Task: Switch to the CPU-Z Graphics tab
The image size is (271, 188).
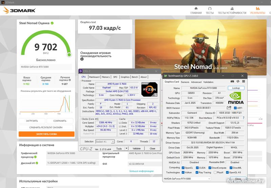Action: click(x=125, y=77)
